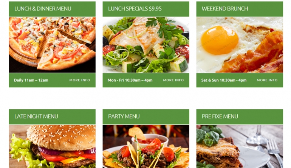
Task: Select the Lunch Specials $9.95 heading
Action: pyautogui.click(x=135, y=9)
